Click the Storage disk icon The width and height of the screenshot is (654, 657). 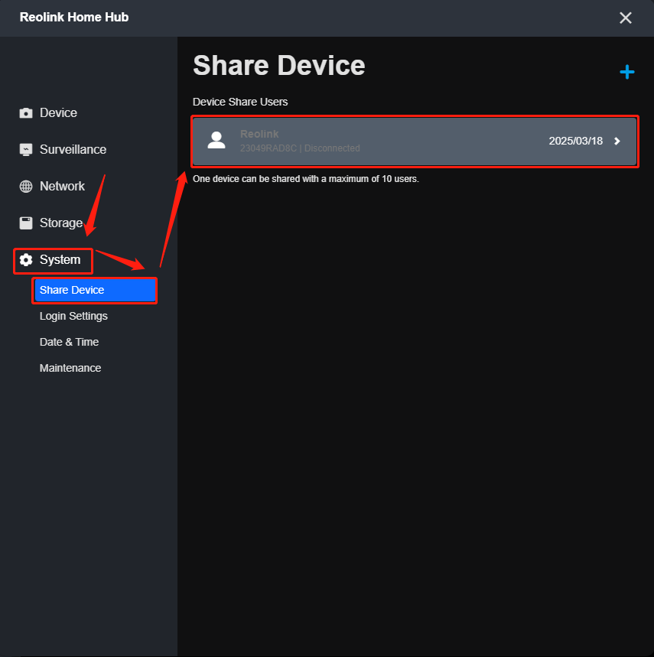[x=26, y=223]
